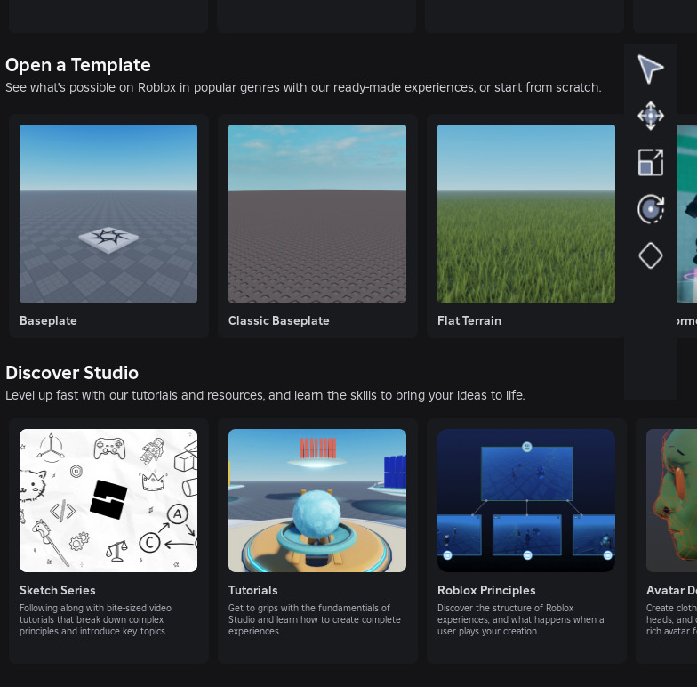Click the Baseplate label
The image size is (697, 687).
[x=48, y=320]
